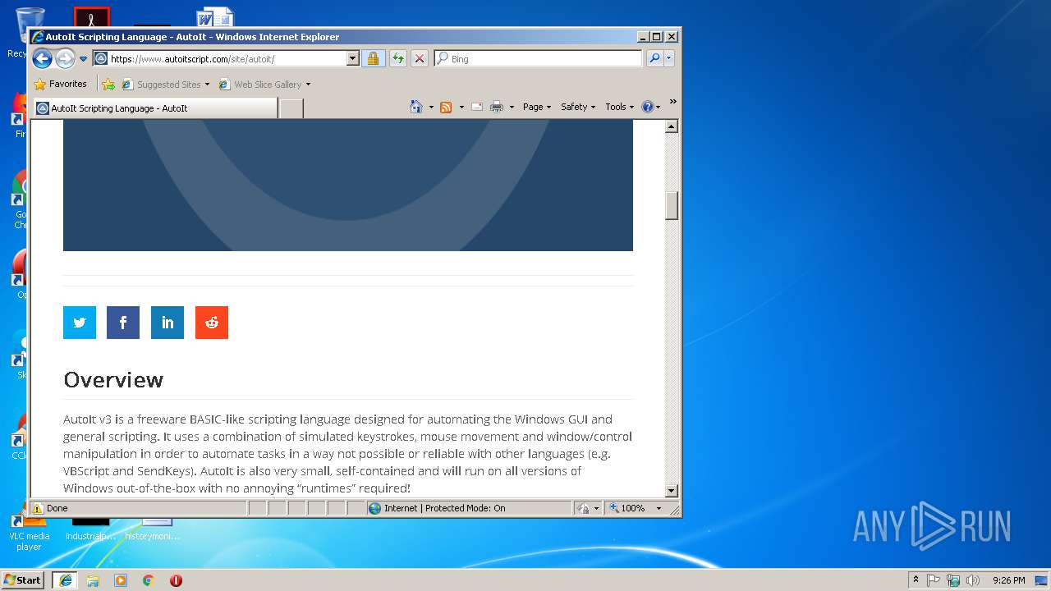Click Add to Favorites Bar icon
This screenshot has height=591, width=1051.
pyautogui.click(x=108, y=84)
